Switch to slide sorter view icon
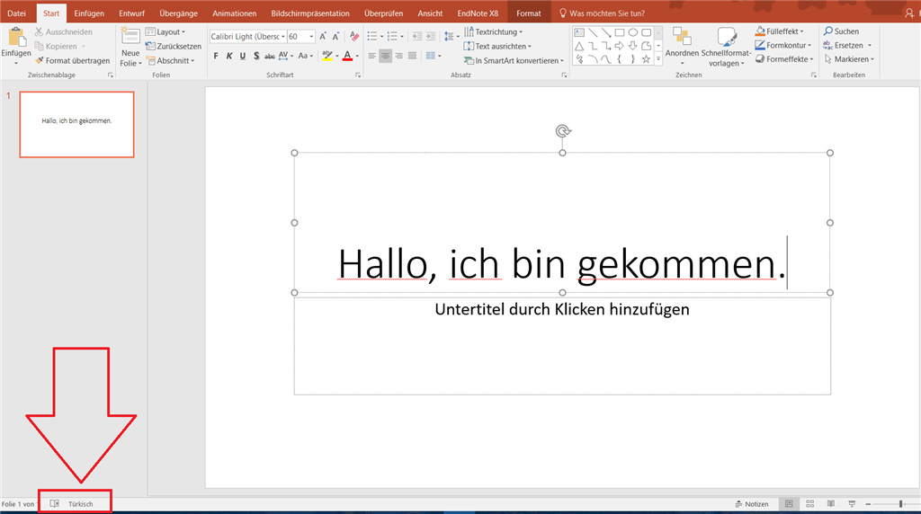This screenshot has width=921, height=514. tap(809, 504)
